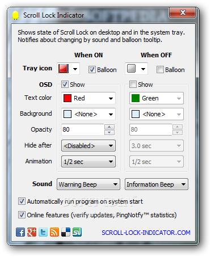Click the yellow bell title bar icon
The width and height of the screenshot is (211, 257).
(15, 15)
